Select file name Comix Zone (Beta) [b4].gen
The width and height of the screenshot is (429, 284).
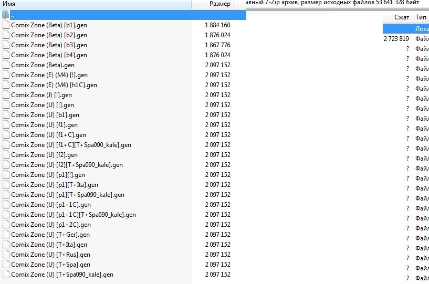tap(49, 55)
